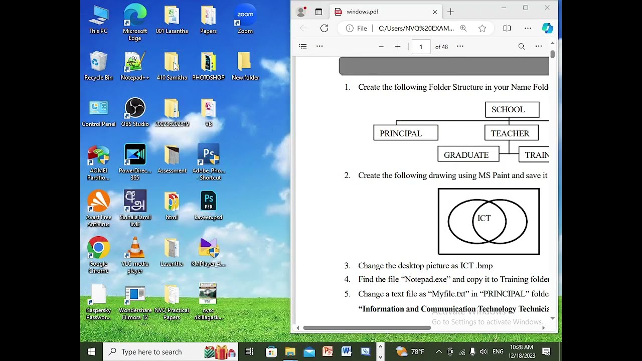The width and height of the screenshot is (642, 361).
Task: Open the Edge profile avatar menu
Action: [301, 12]
